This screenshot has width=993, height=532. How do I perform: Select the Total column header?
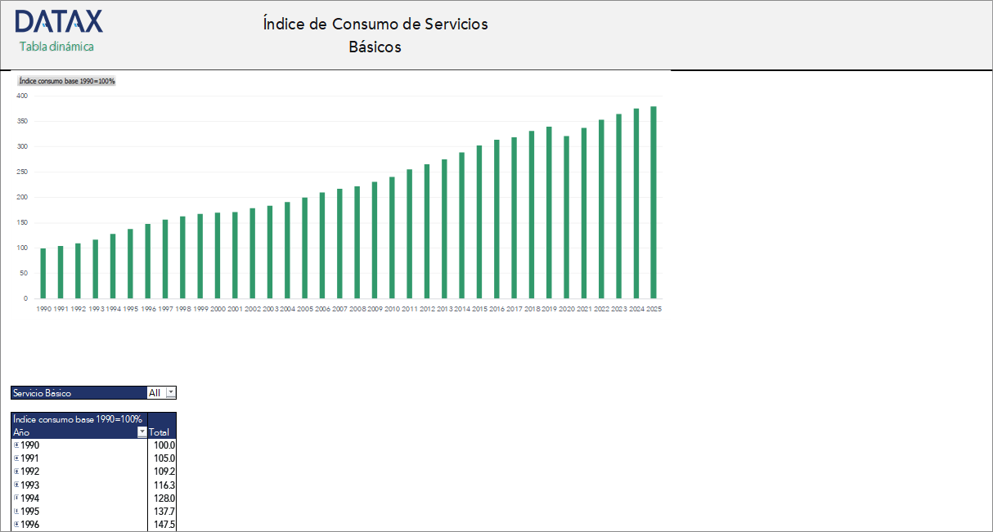pyautogui.click(x=160, y=431)
